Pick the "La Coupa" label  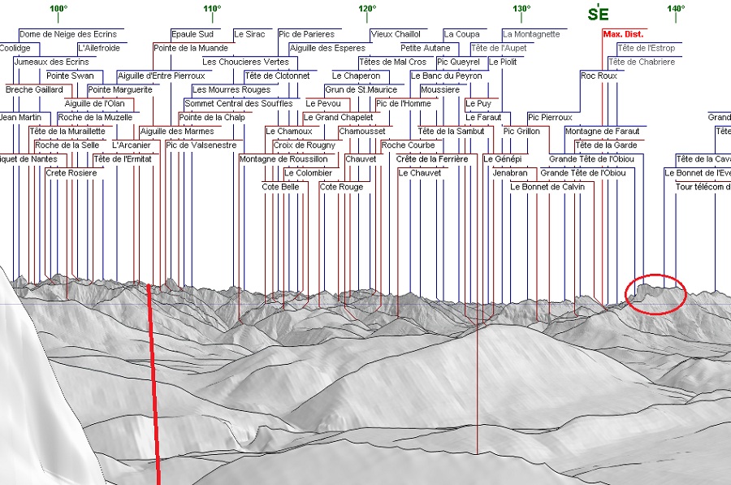pyautogui.click(x=461, y=34)
